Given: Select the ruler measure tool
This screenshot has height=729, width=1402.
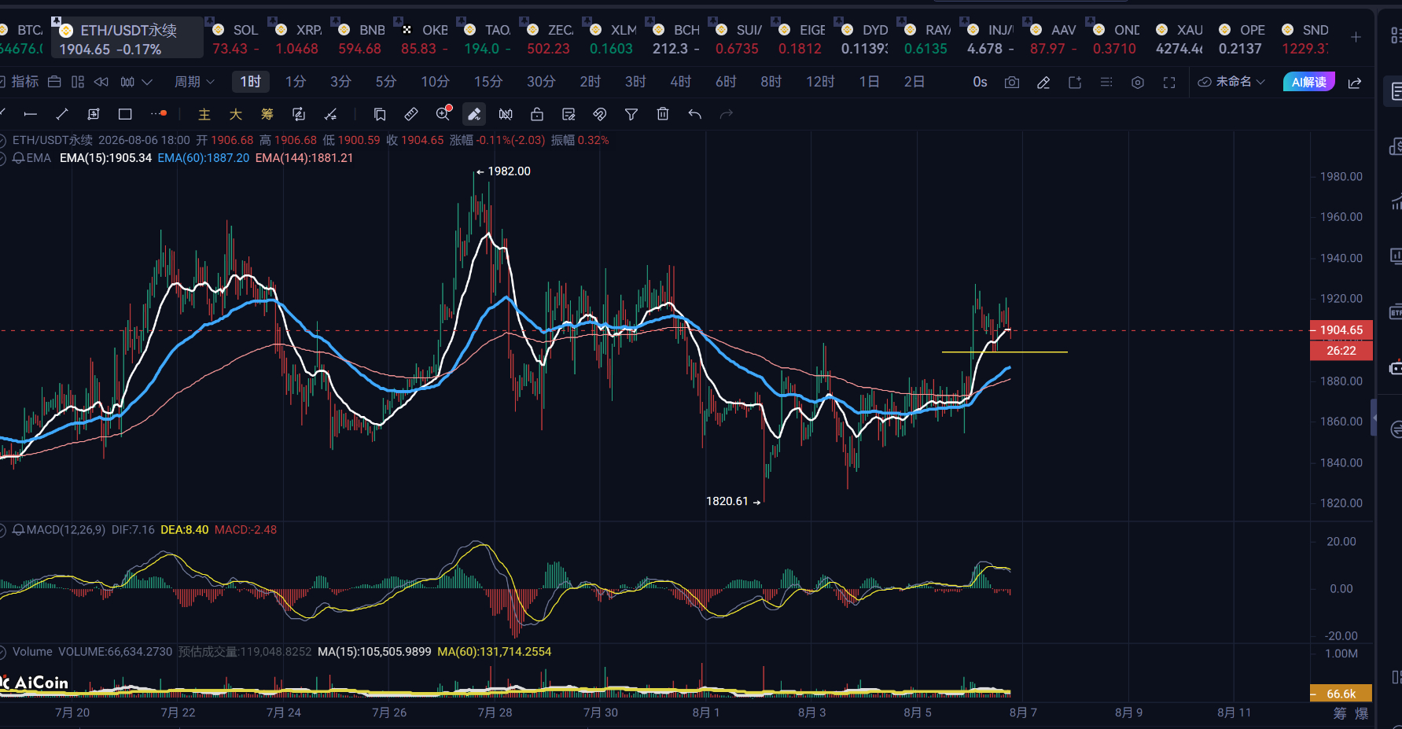Looking at the screenshot, I should 411,115.
